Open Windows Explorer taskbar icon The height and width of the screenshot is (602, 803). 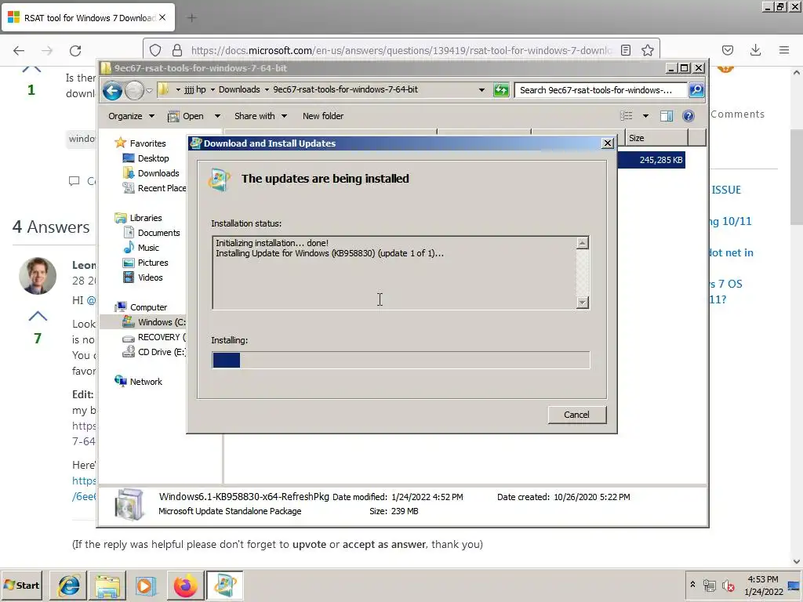107,585
